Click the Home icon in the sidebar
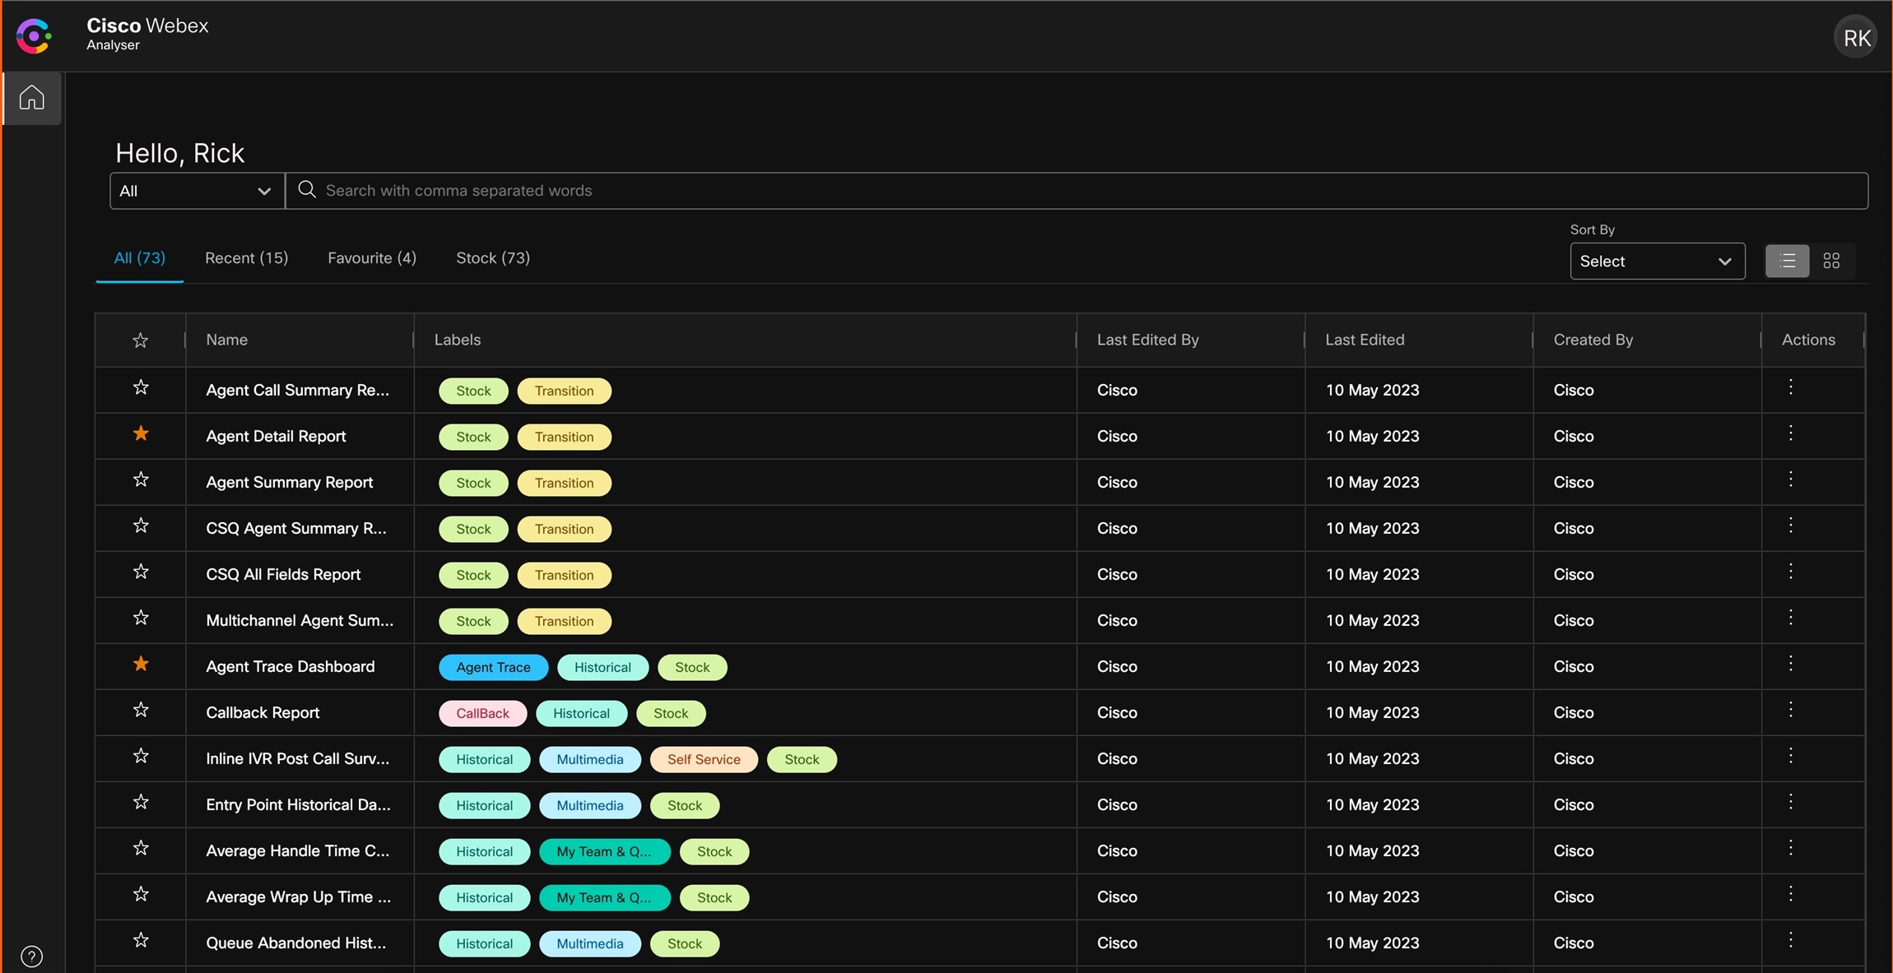 30,98
